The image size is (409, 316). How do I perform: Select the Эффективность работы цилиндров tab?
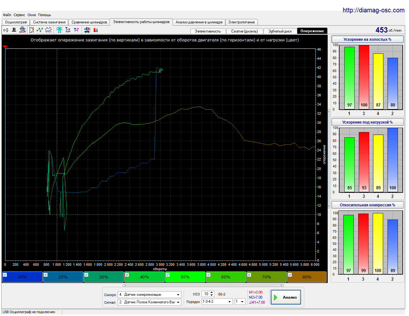tap(141, 22)
